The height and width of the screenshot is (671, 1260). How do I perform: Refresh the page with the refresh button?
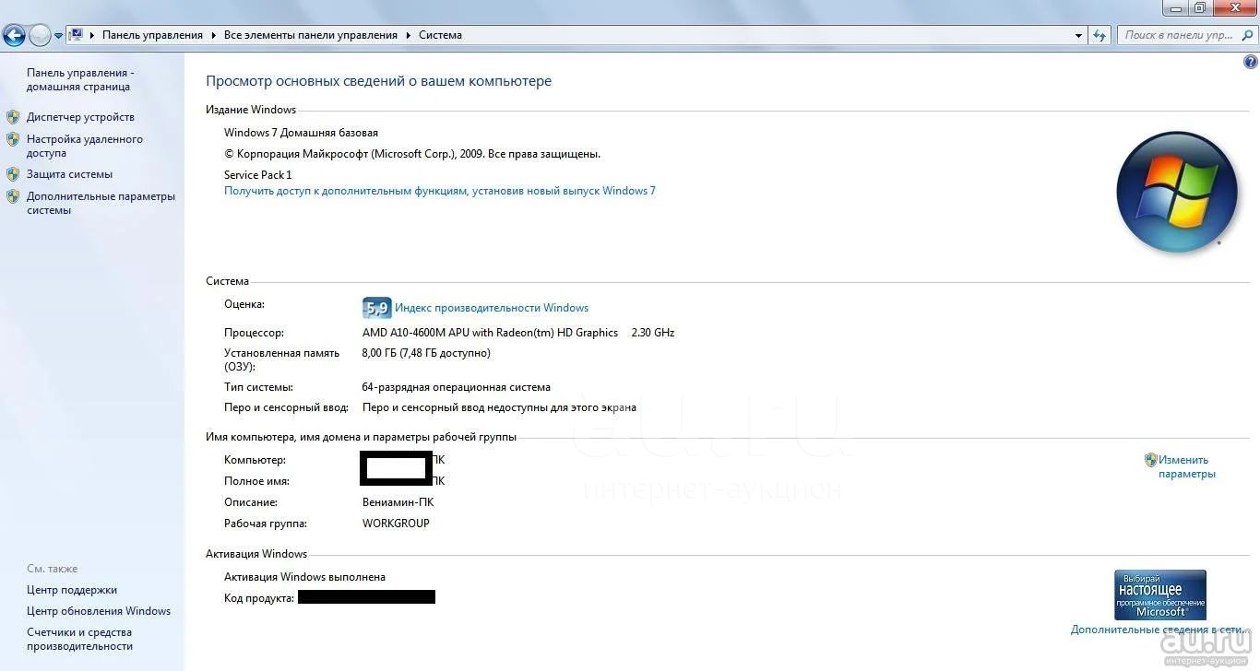[x=1099, y=35]
